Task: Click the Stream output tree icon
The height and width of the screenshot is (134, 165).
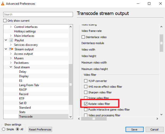Action: (x=11, y=49)
